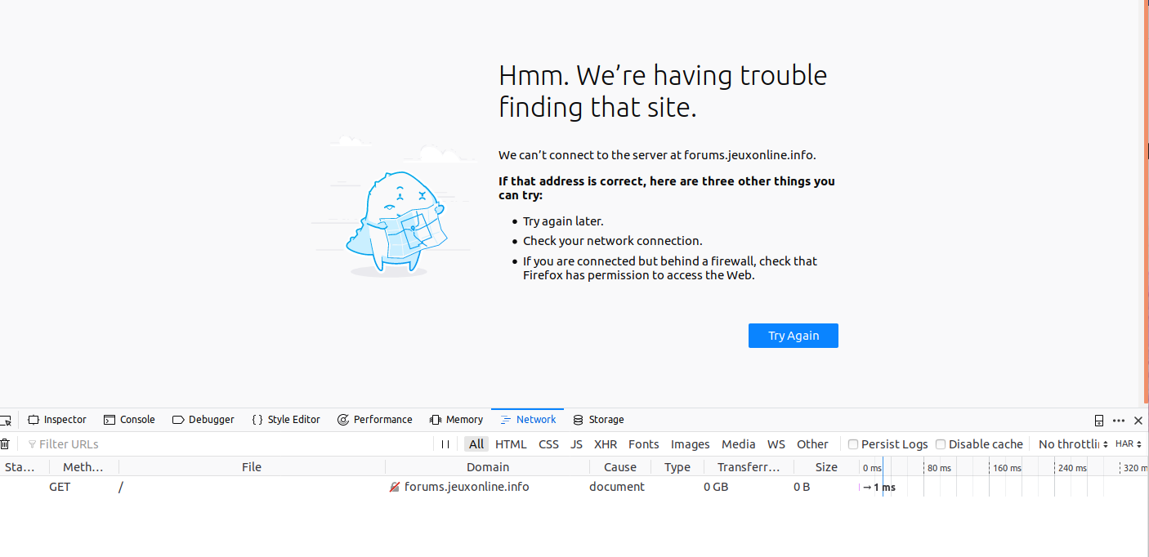Switch to the Console tab
The width and height of the screenshot is (1149, 557).
[129, 420]
